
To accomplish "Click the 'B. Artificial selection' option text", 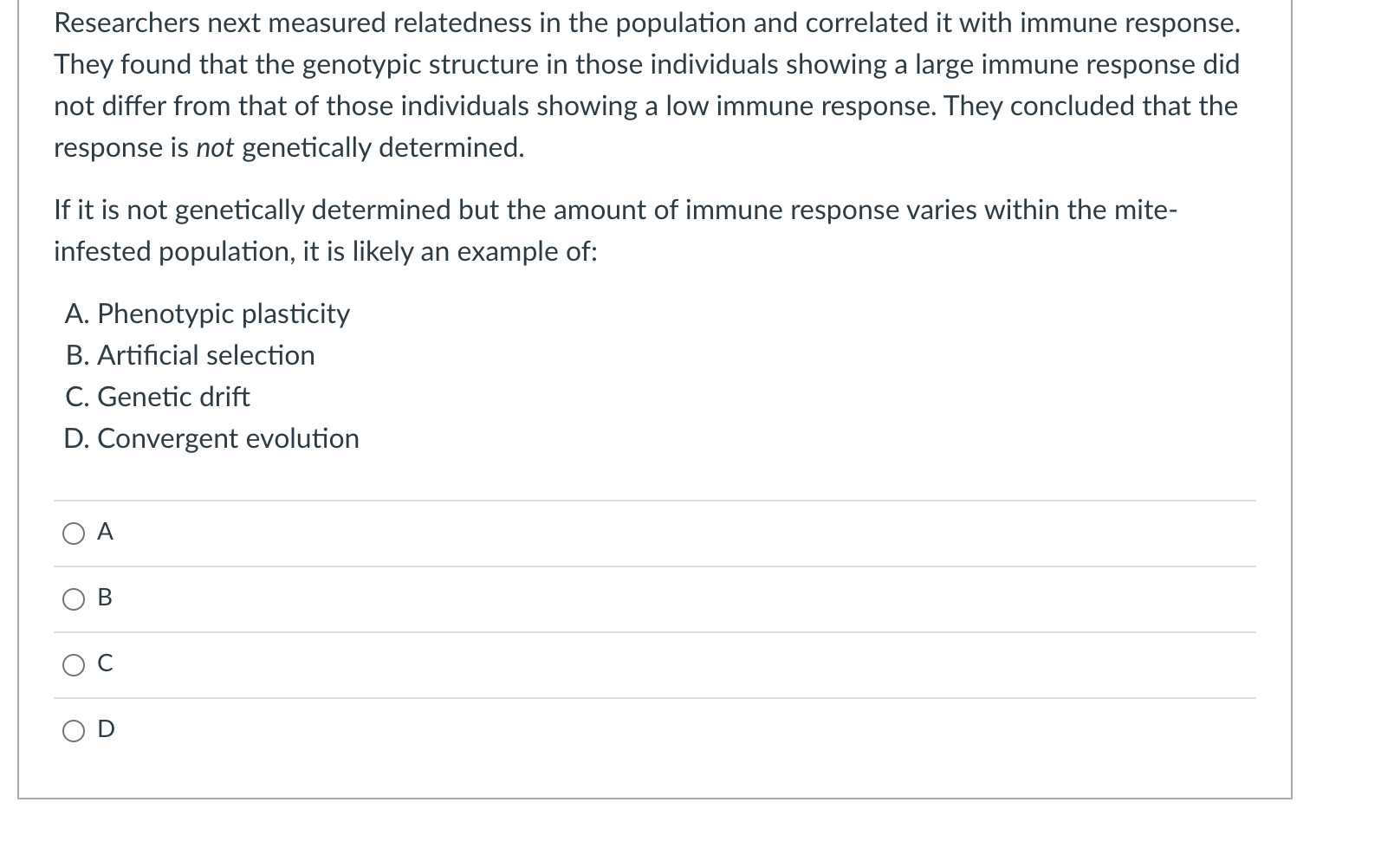I will tap(190, 355).
